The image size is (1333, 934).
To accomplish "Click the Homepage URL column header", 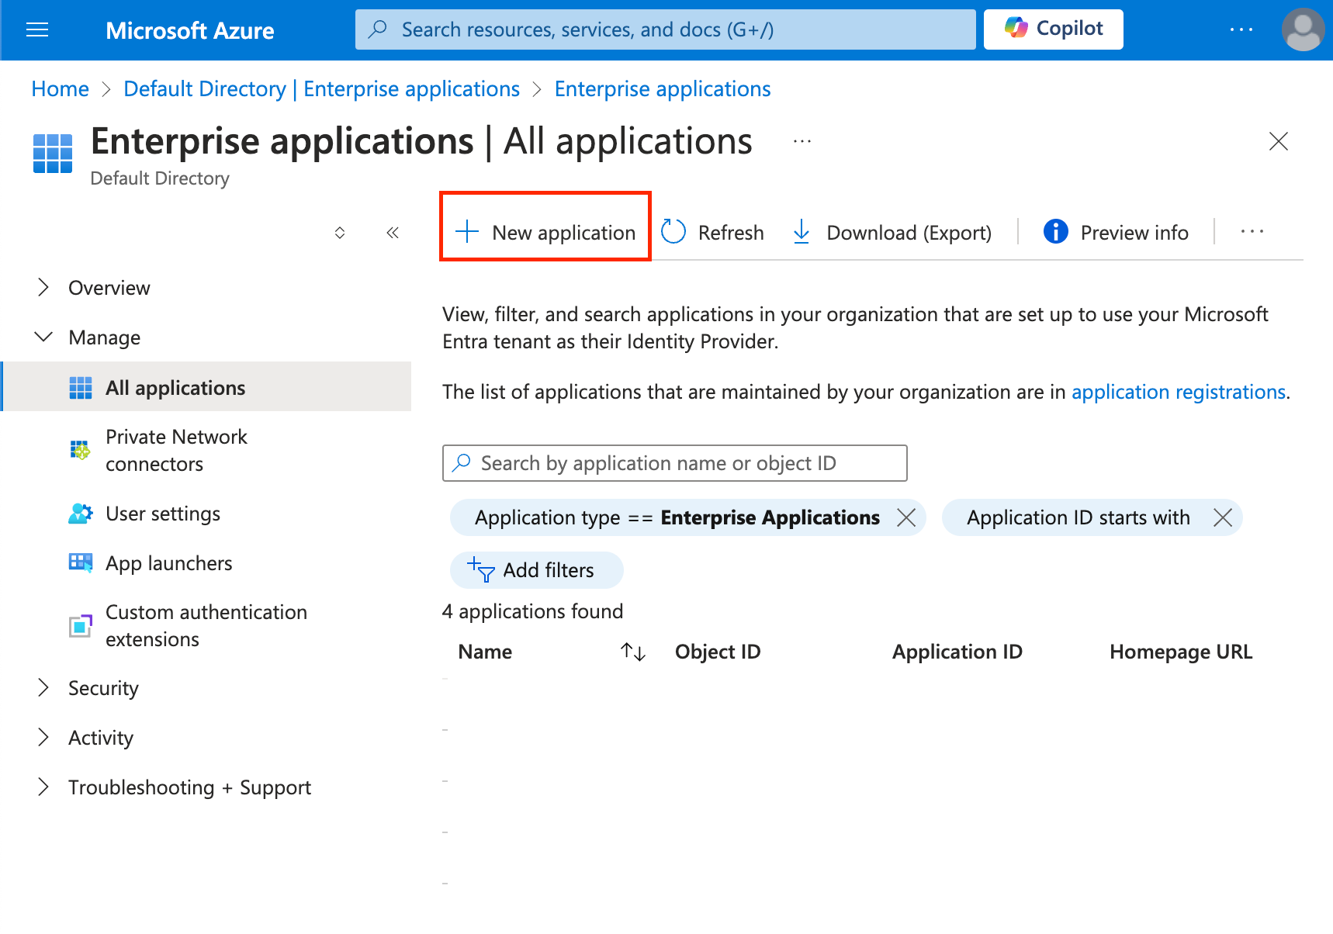I will [1181, 652].
